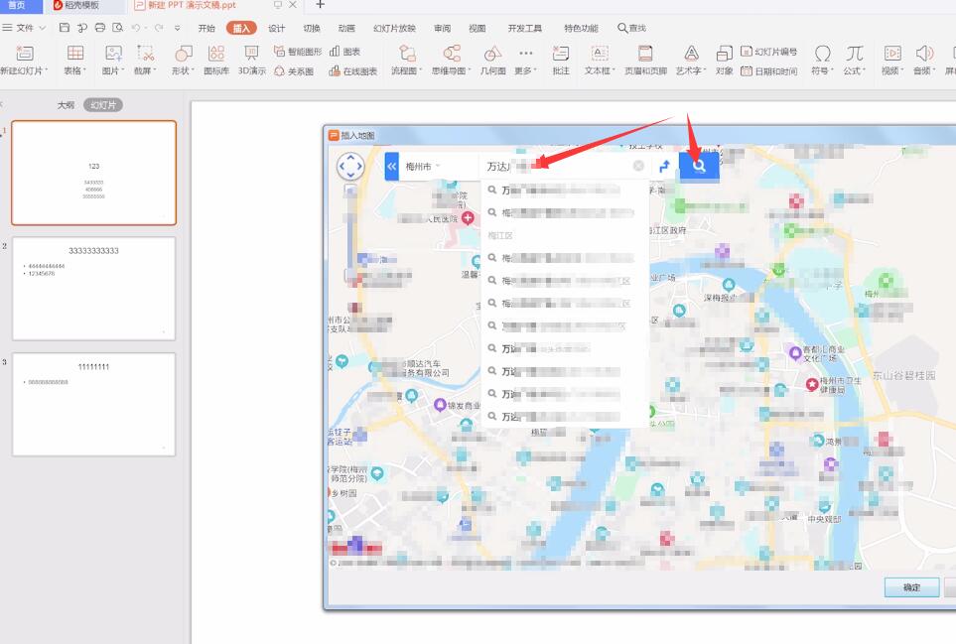Select slide 1 thumbnail showing 123
The width and height of the screenshot is (956, 644).
pyautogui.click(x=94, y=173)
